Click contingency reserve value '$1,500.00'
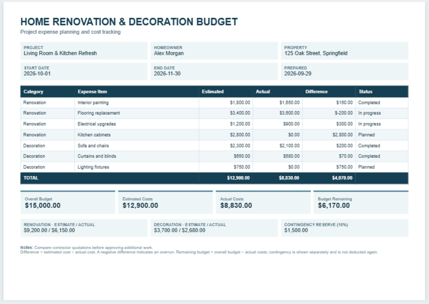This screenshot has width=429, height=304. click(x=296, y=230)
